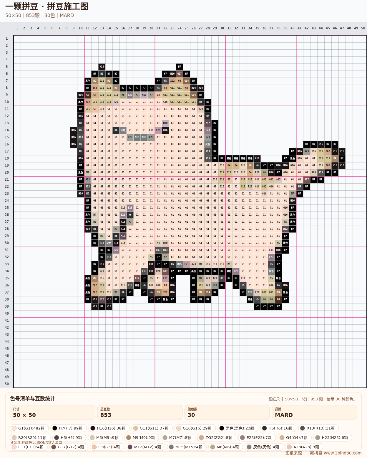
Task: Select the M5 9颗 color entry
Action: (104, 437)
